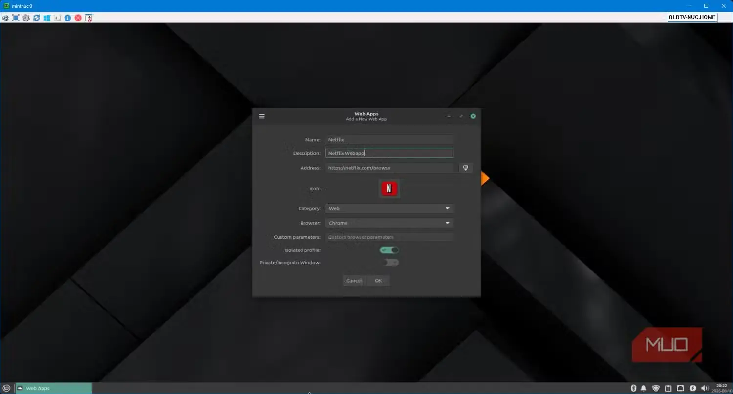Open the Linux Mint start menu
Viewport: 733px width, 394px height.
pos(7,388)
